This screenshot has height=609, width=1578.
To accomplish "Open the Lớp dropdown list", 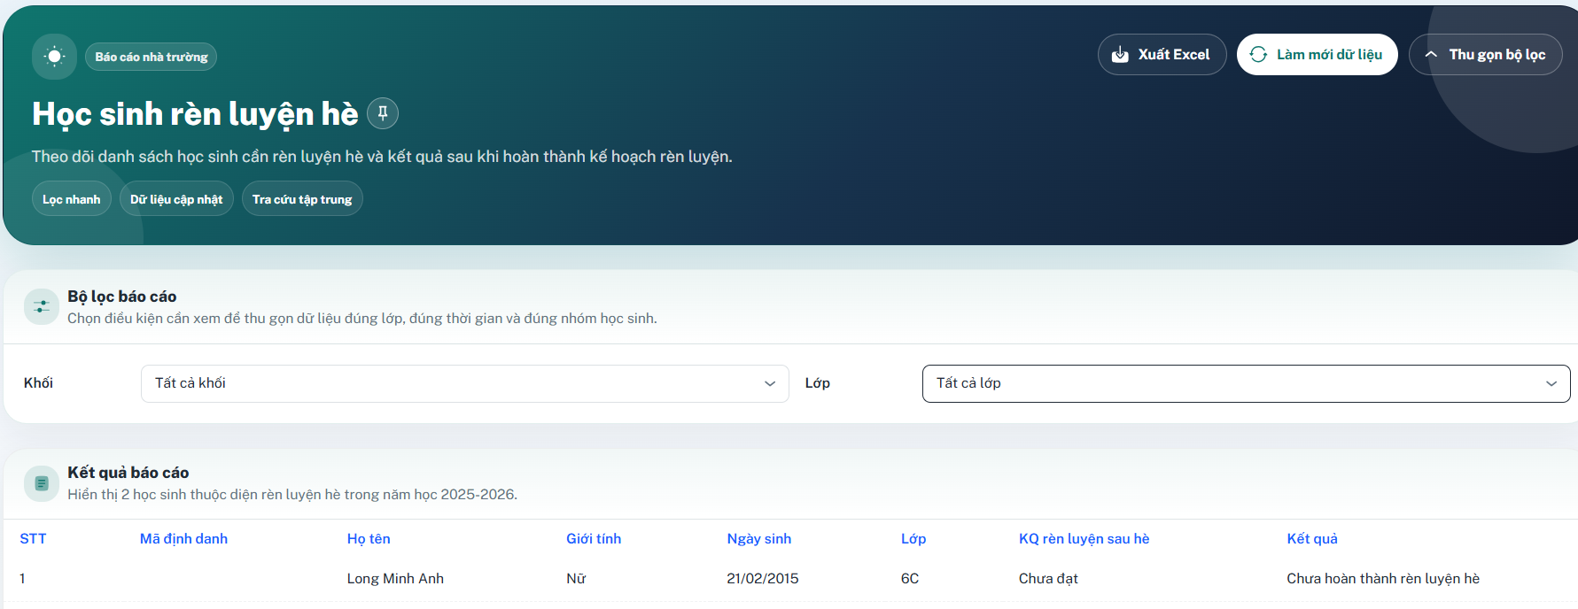I will click(x=1246, y=383).
